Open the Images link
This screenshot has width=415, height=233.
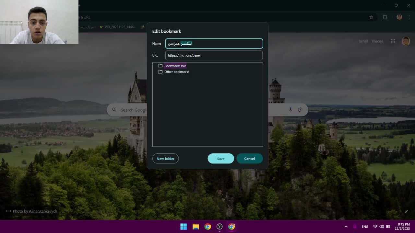point(377,41)
